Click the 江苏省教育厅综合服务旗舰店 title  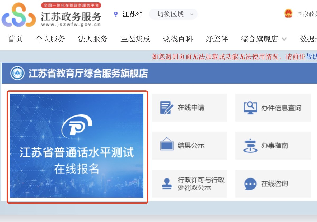pos(88,73)
